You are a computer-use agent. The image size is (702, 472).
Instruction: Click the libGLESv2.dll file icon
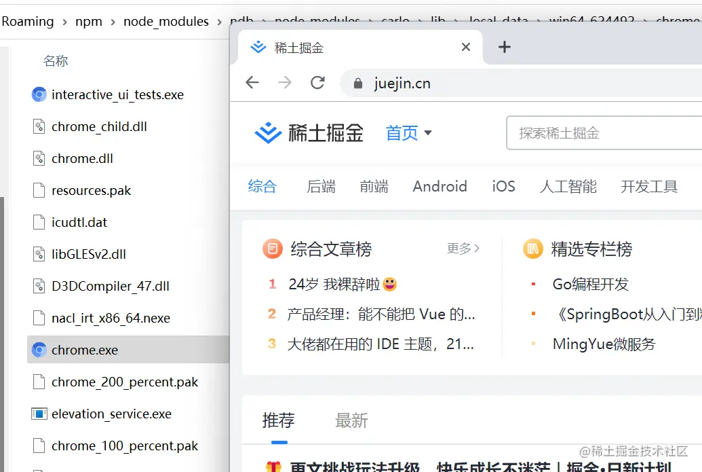click(x=39, y=254)
